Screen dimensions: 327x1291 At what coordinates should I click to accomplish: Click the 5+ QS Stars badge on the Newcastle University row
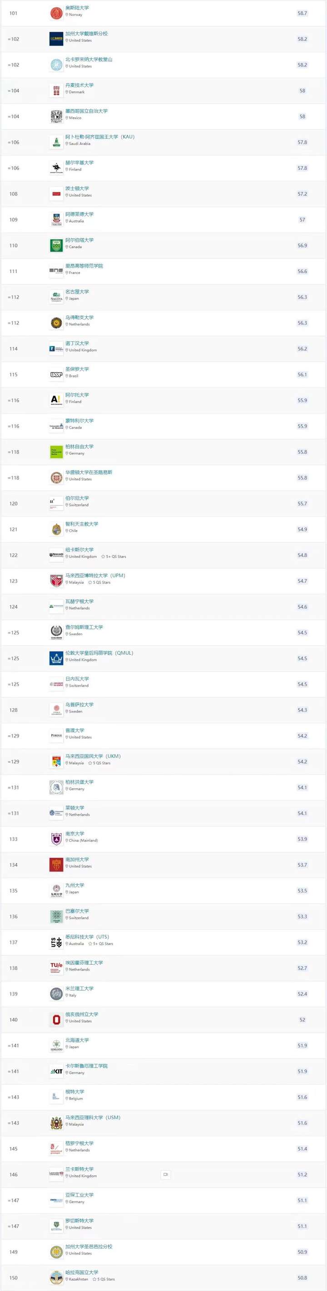114,557
